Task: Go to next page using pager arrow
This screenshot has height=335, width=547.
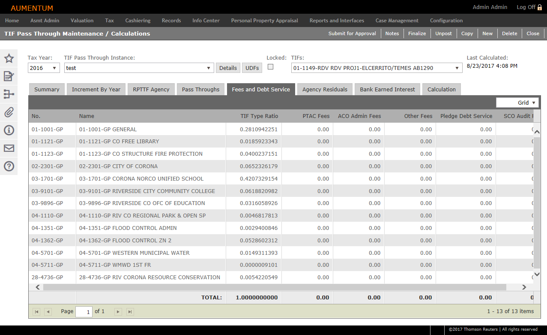Action: click(118, 312)
